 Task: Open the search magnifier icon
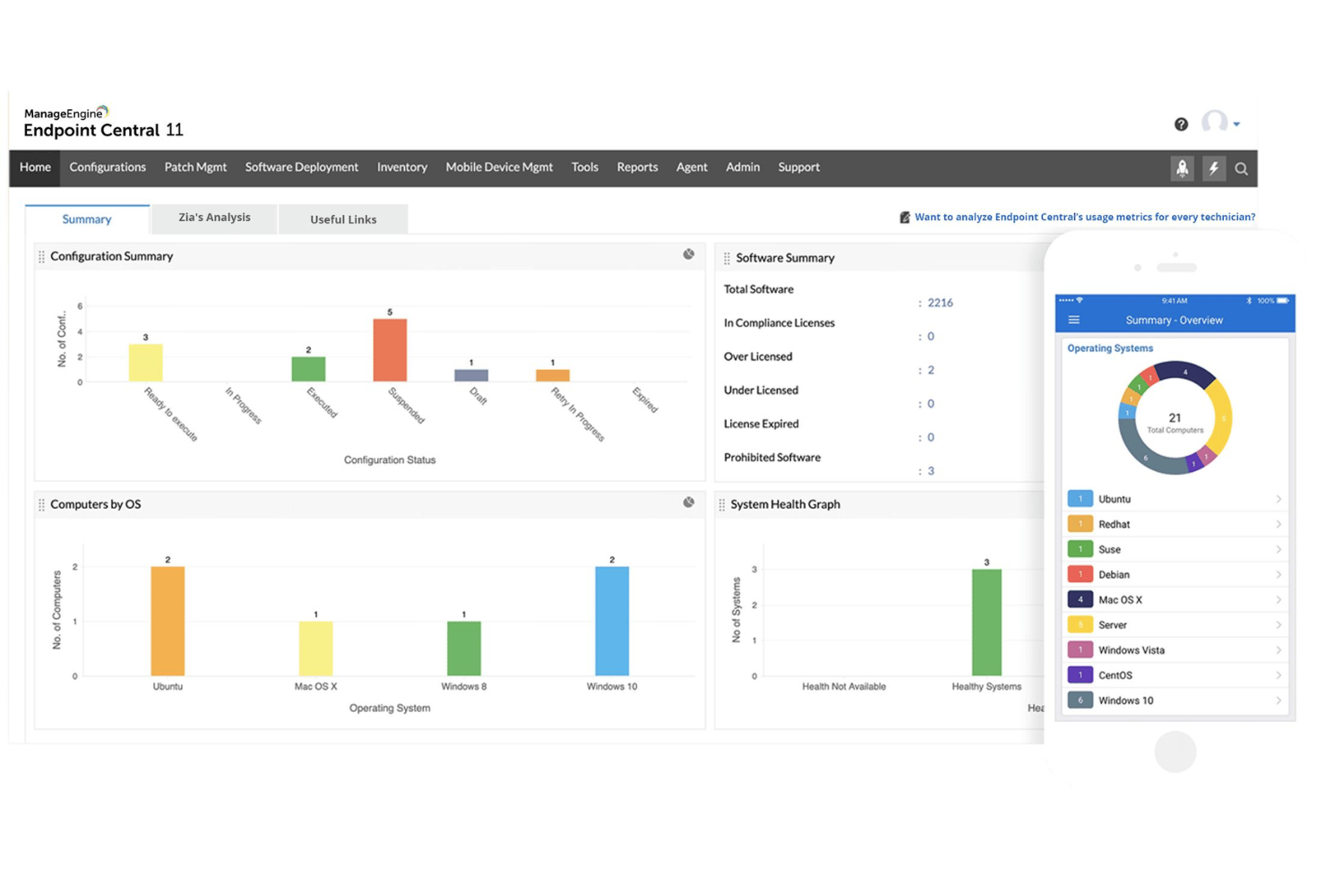pos(1242,168)
